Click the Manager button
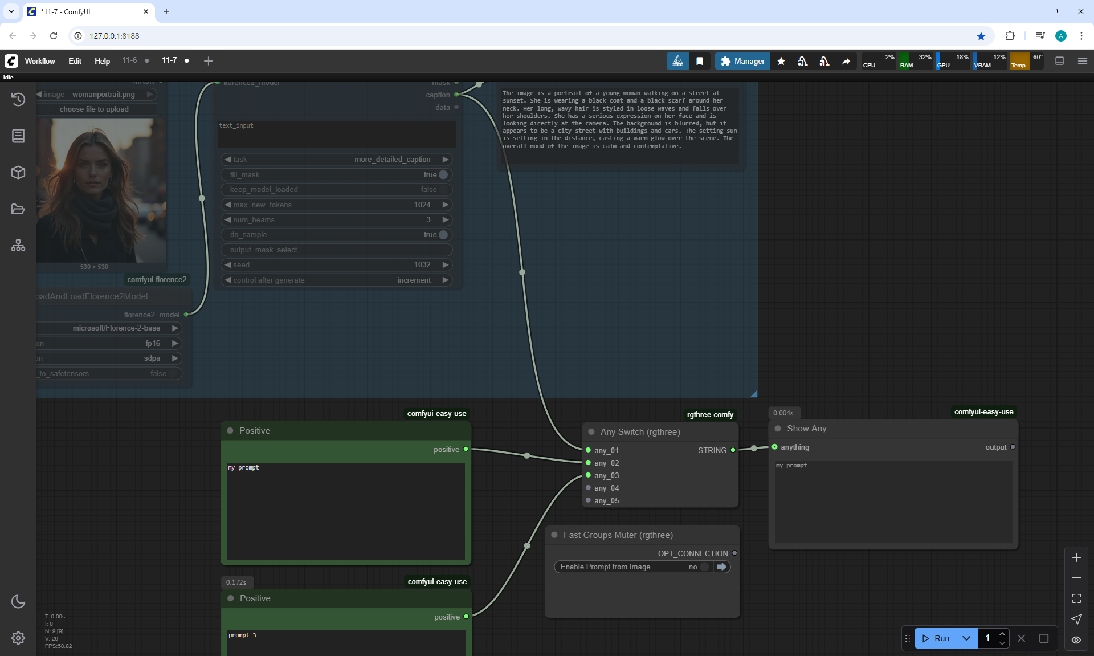 [x=742, y=61]
